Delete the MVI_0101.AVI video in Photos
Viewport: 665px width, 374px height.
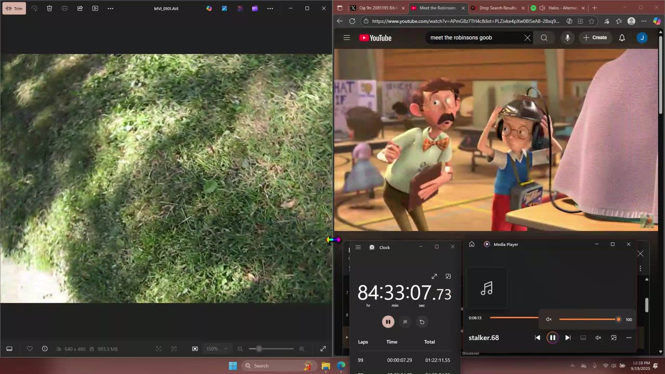49,8
